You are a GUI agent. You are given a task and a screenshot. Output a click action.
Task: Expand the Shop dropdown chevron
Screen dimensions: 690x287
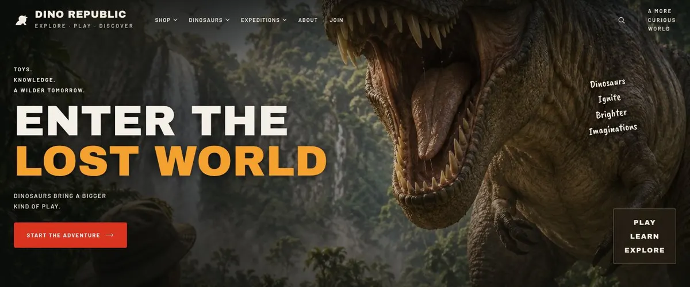click(175, 20)
